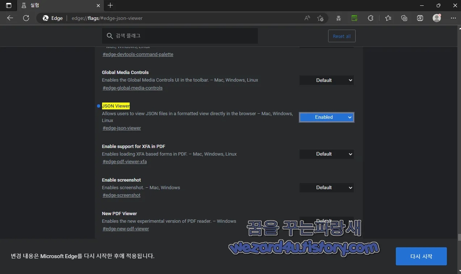The width and height of the screenshot is (461, 274).
Task: Click the Global Media Controls heading
Action: tap(125, 73)
